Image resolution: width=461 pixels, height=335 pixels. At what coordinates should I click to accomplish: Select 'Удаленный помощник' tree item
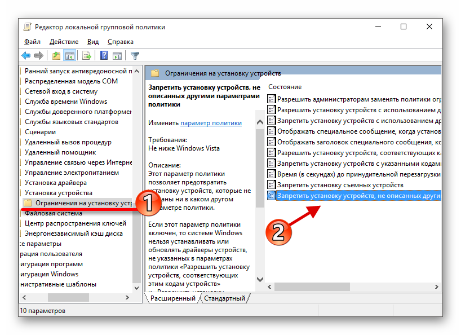click(x=60, y=152)
